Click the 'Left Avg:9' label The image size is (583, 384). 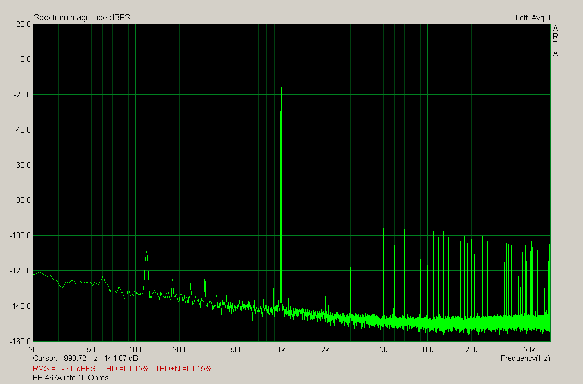tap(532, 18)
